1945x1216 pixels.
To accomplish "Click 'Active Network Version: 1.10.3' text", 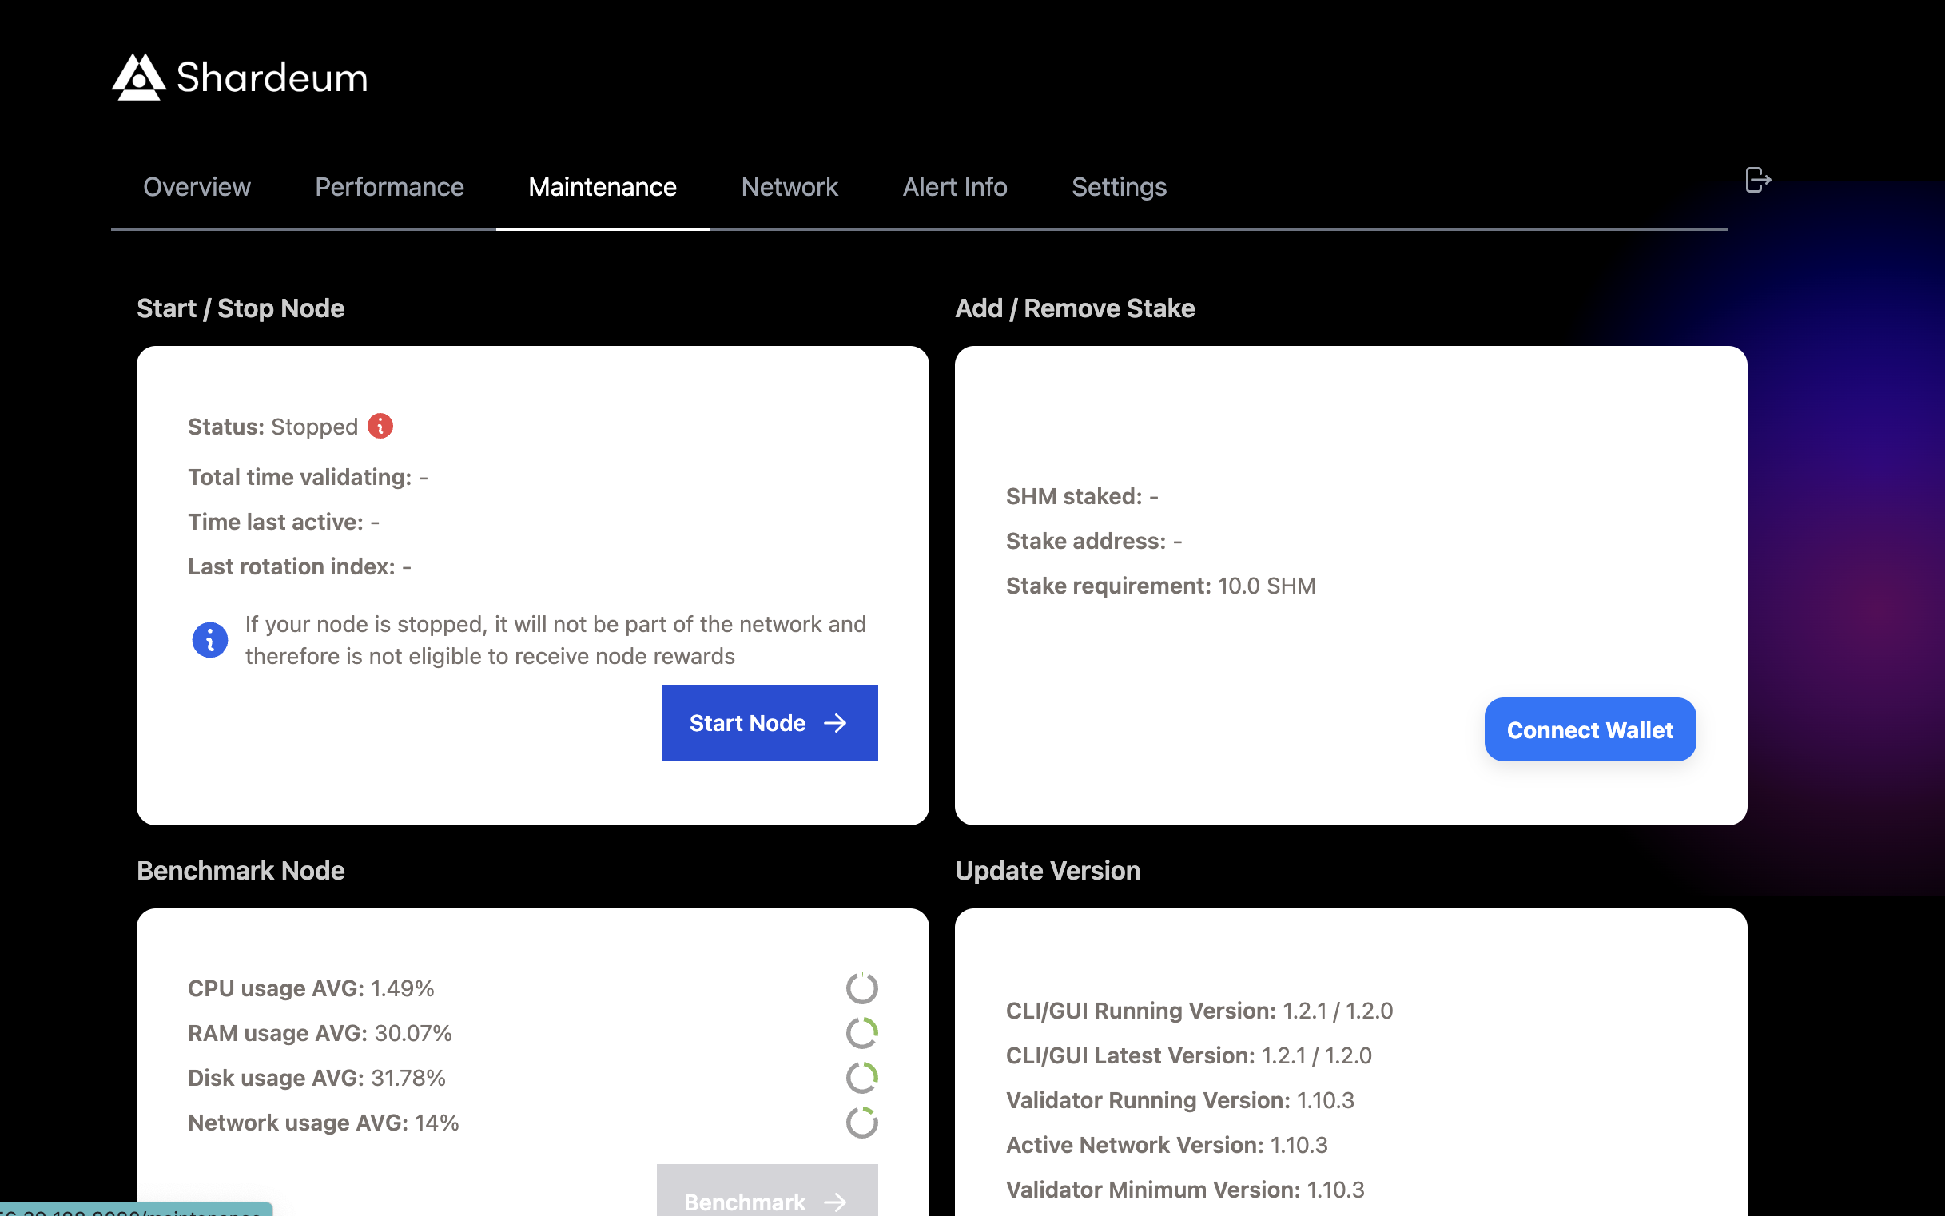I will pos(1167,1145).
